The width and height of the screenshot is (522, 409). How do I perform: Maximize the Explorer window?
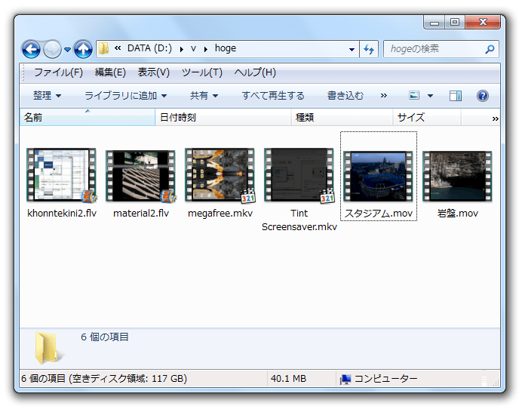coord(455,23)
